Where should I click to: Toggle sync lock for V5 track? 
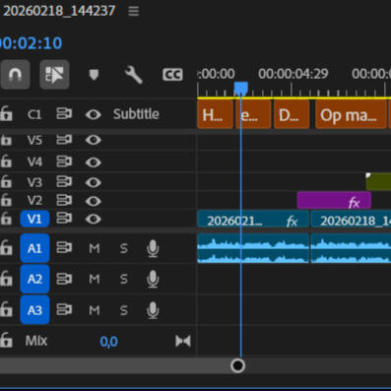[64, 140]
